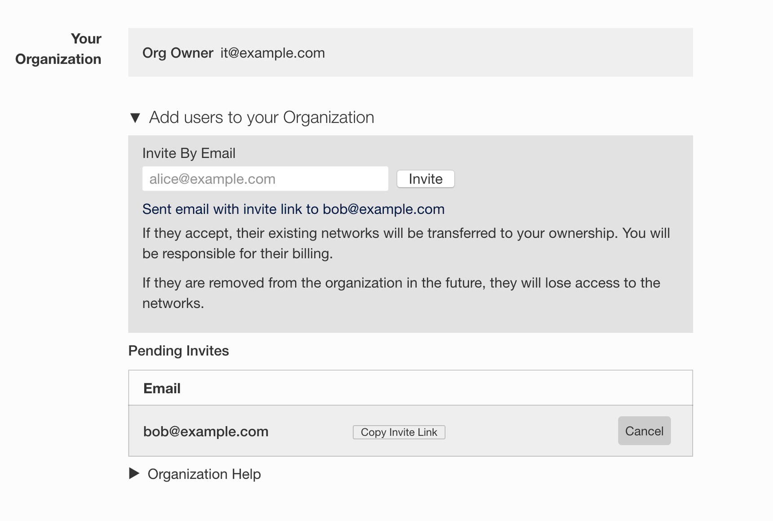Click the Add users to your Organization header text
The image size is (773, 521).
coord(262,117)
